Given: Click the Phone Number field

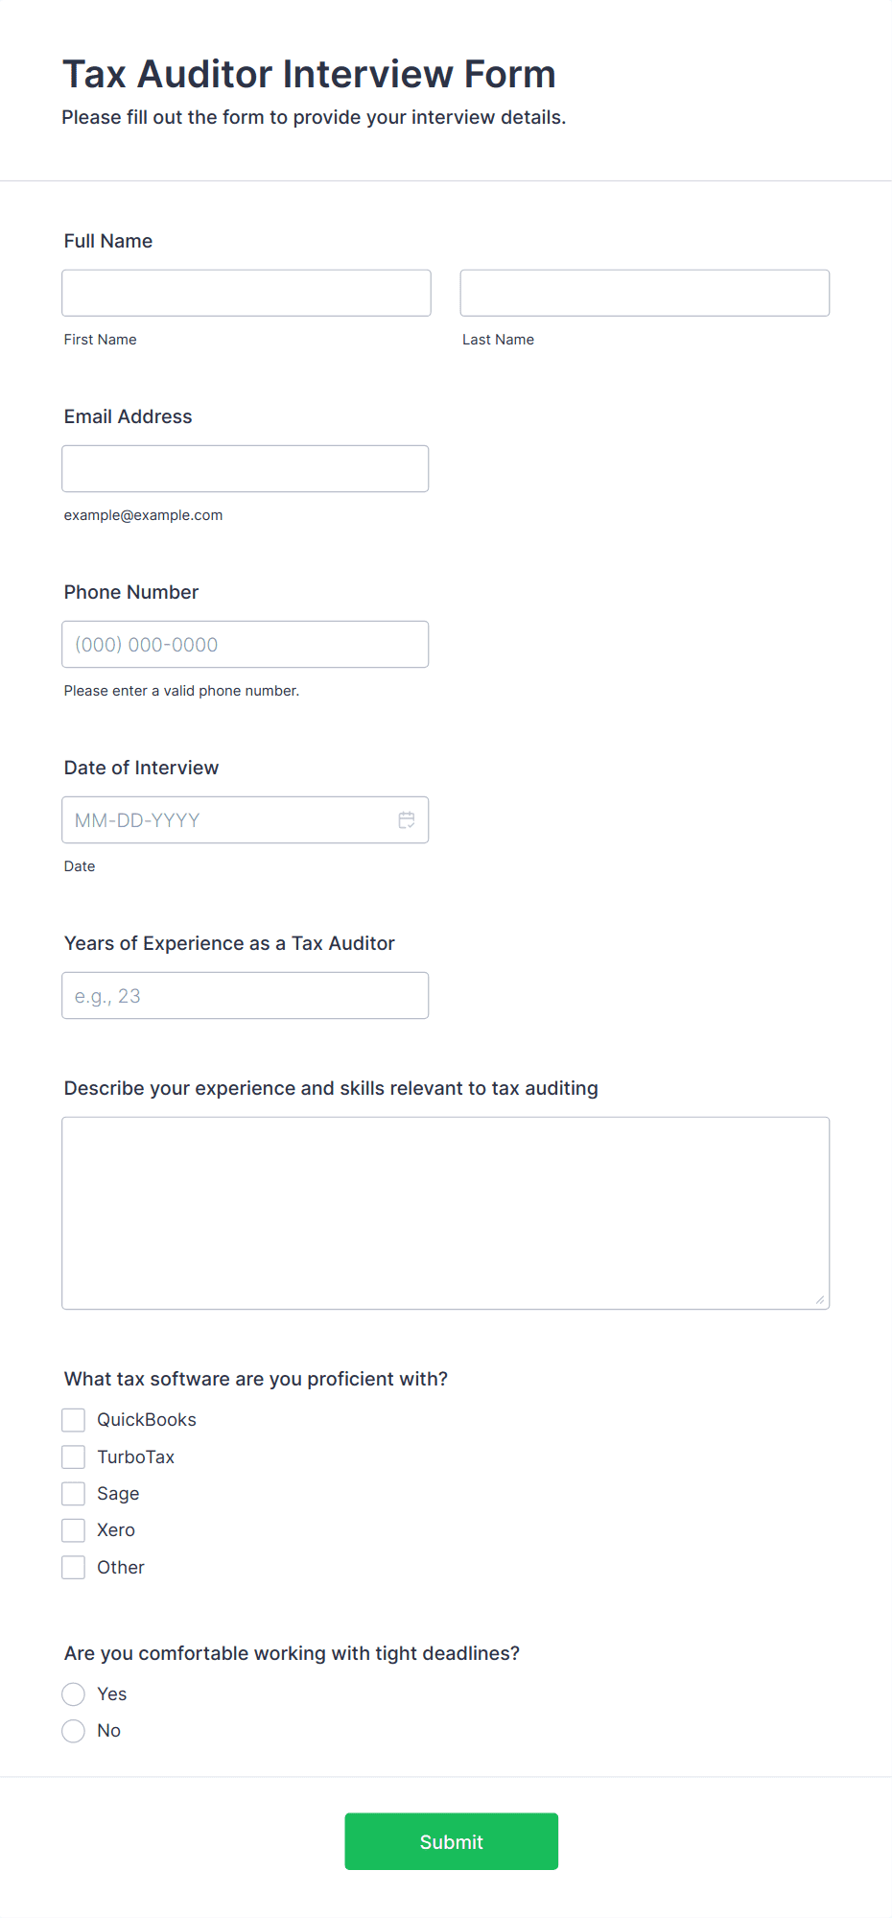Looking at the screenshot, I should click(246, 644).
